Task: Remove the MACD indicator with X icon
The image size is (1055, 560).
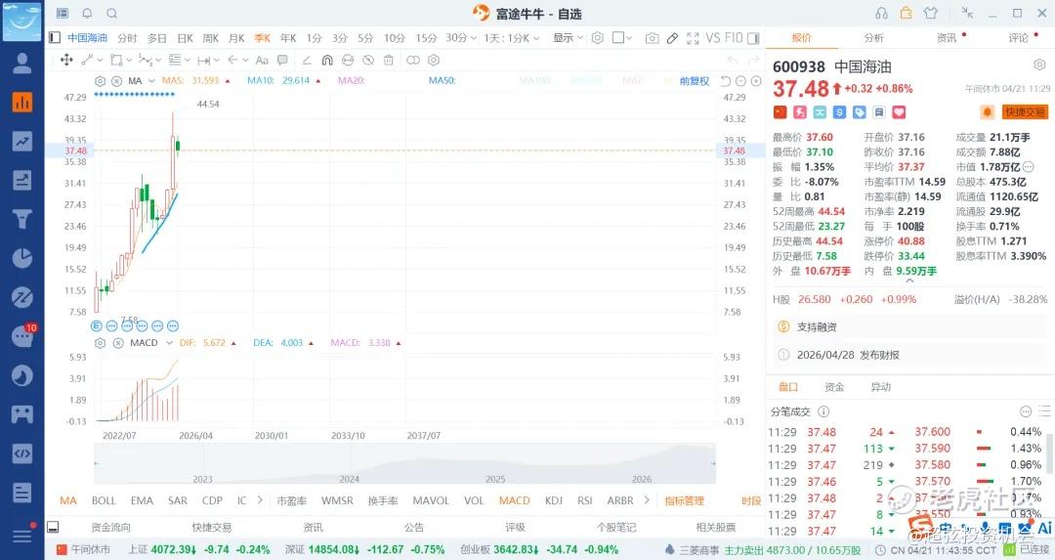Action: pyautogui.click(x=118, y=343)
